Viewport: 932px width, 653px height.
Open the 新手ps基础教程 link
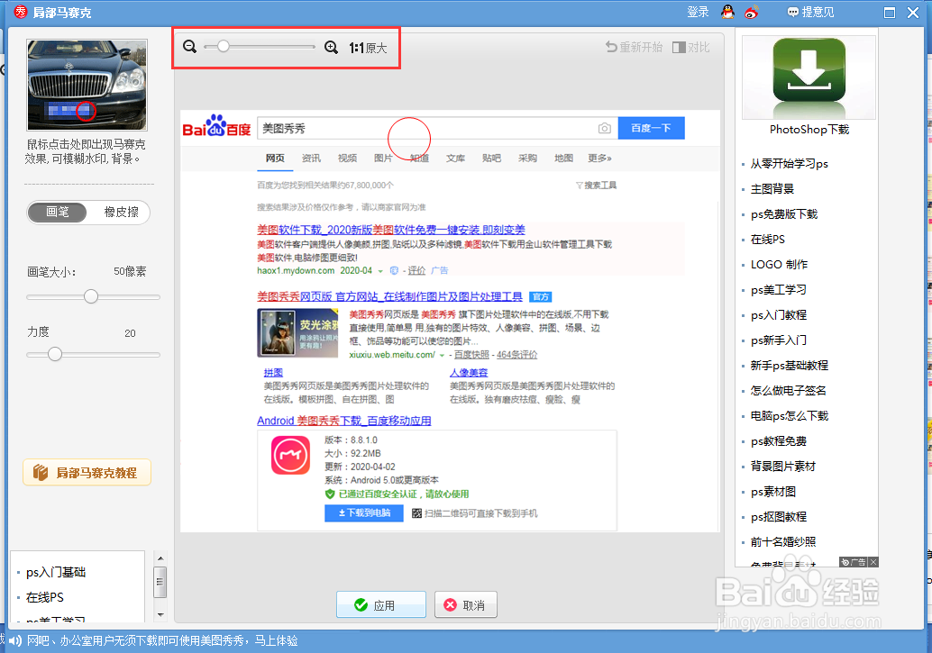789,366
